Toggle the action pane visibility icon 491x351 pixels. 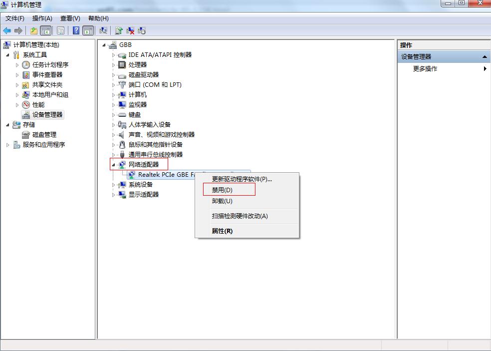89,30
